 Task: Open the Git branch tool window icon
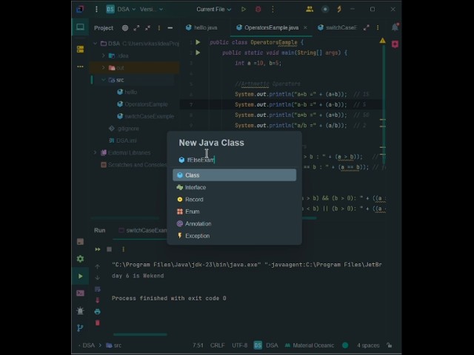click(x=80, y=328)
